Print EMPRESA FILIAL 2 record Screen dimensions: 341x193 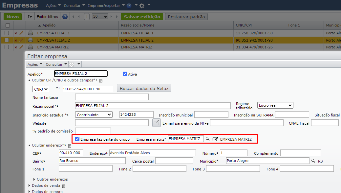click(x=31, y=40)
